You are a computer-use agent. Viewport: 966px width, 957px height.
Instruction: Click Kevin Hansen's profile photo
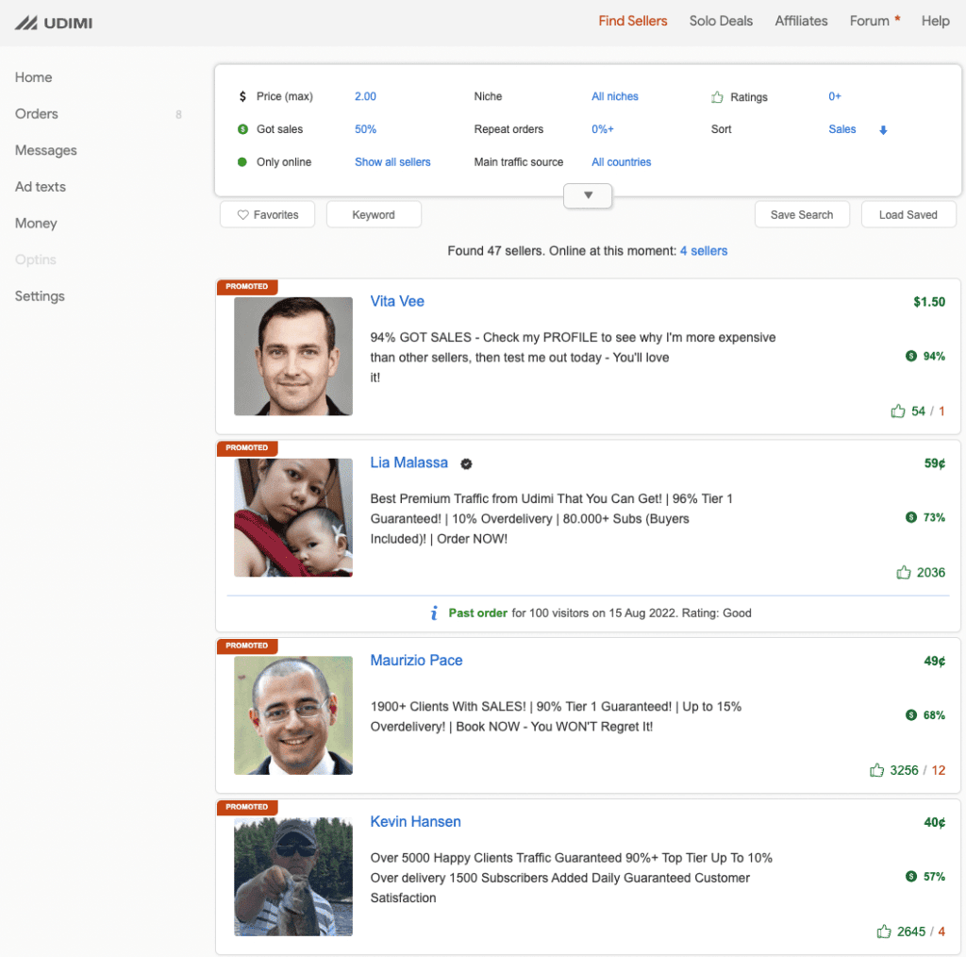coord(293,877)
